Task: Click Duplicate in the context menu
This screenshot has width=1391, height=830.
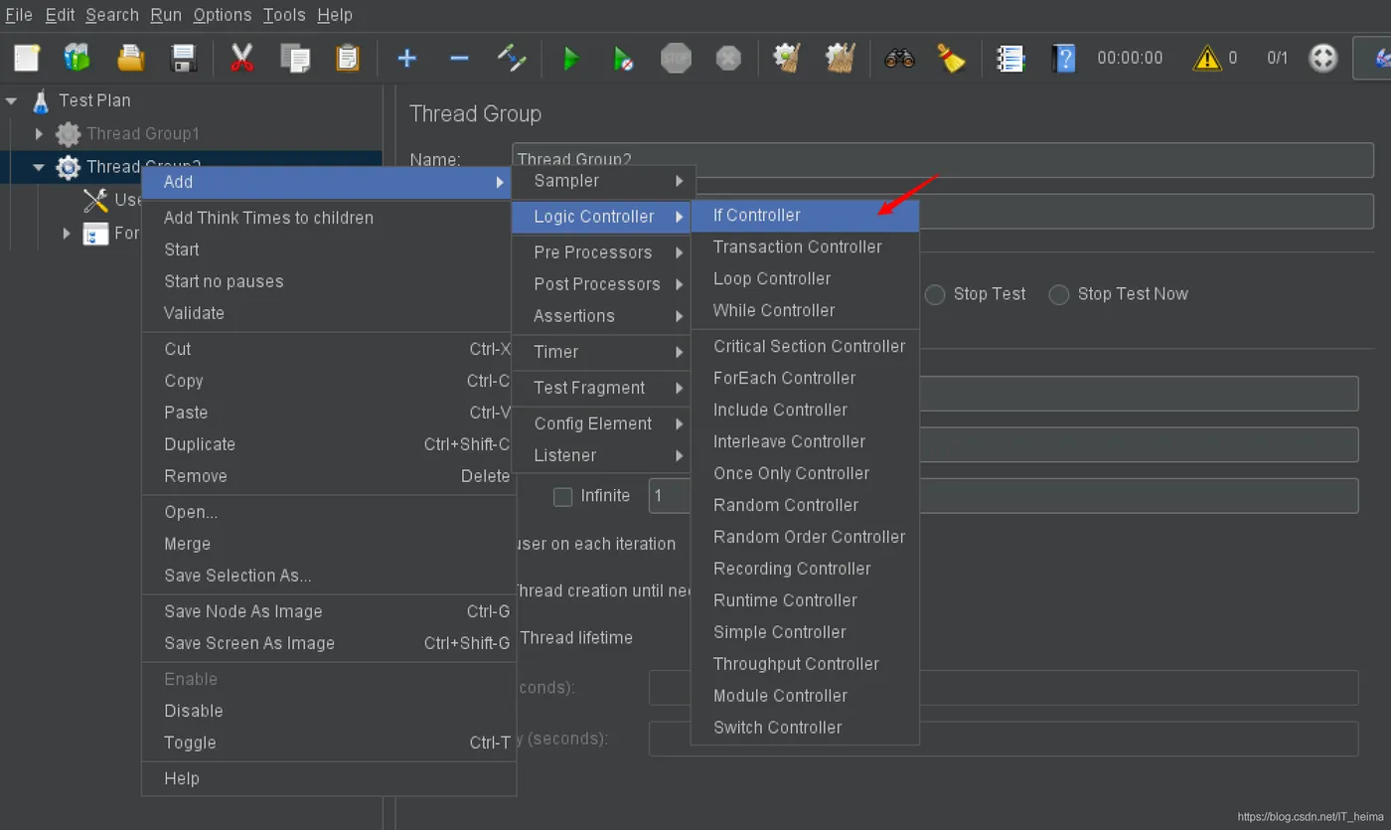Action: (329, 444)
